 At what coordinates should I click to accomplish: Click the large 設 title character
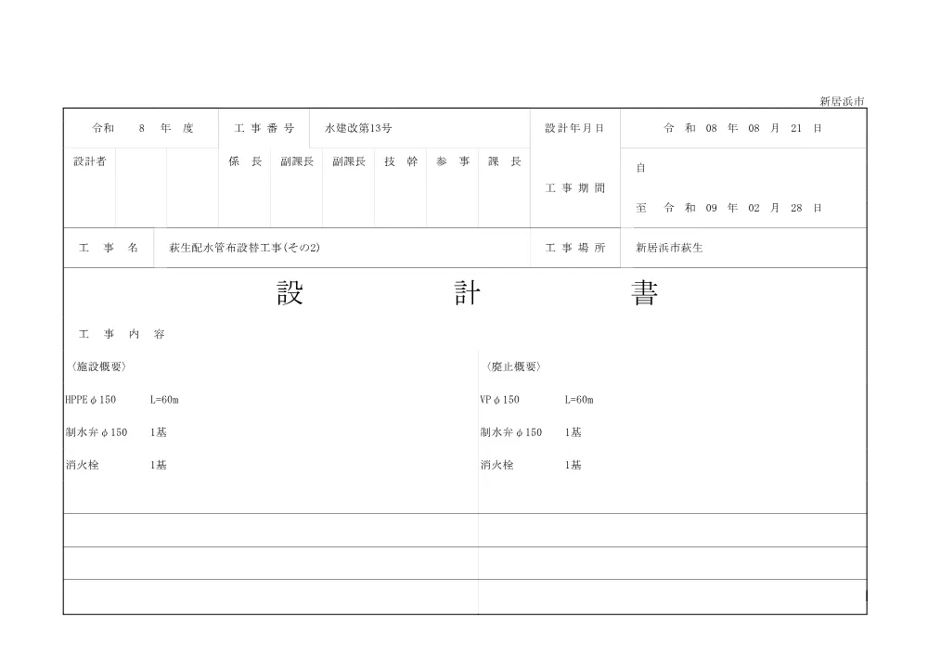[x=290, y=293]
